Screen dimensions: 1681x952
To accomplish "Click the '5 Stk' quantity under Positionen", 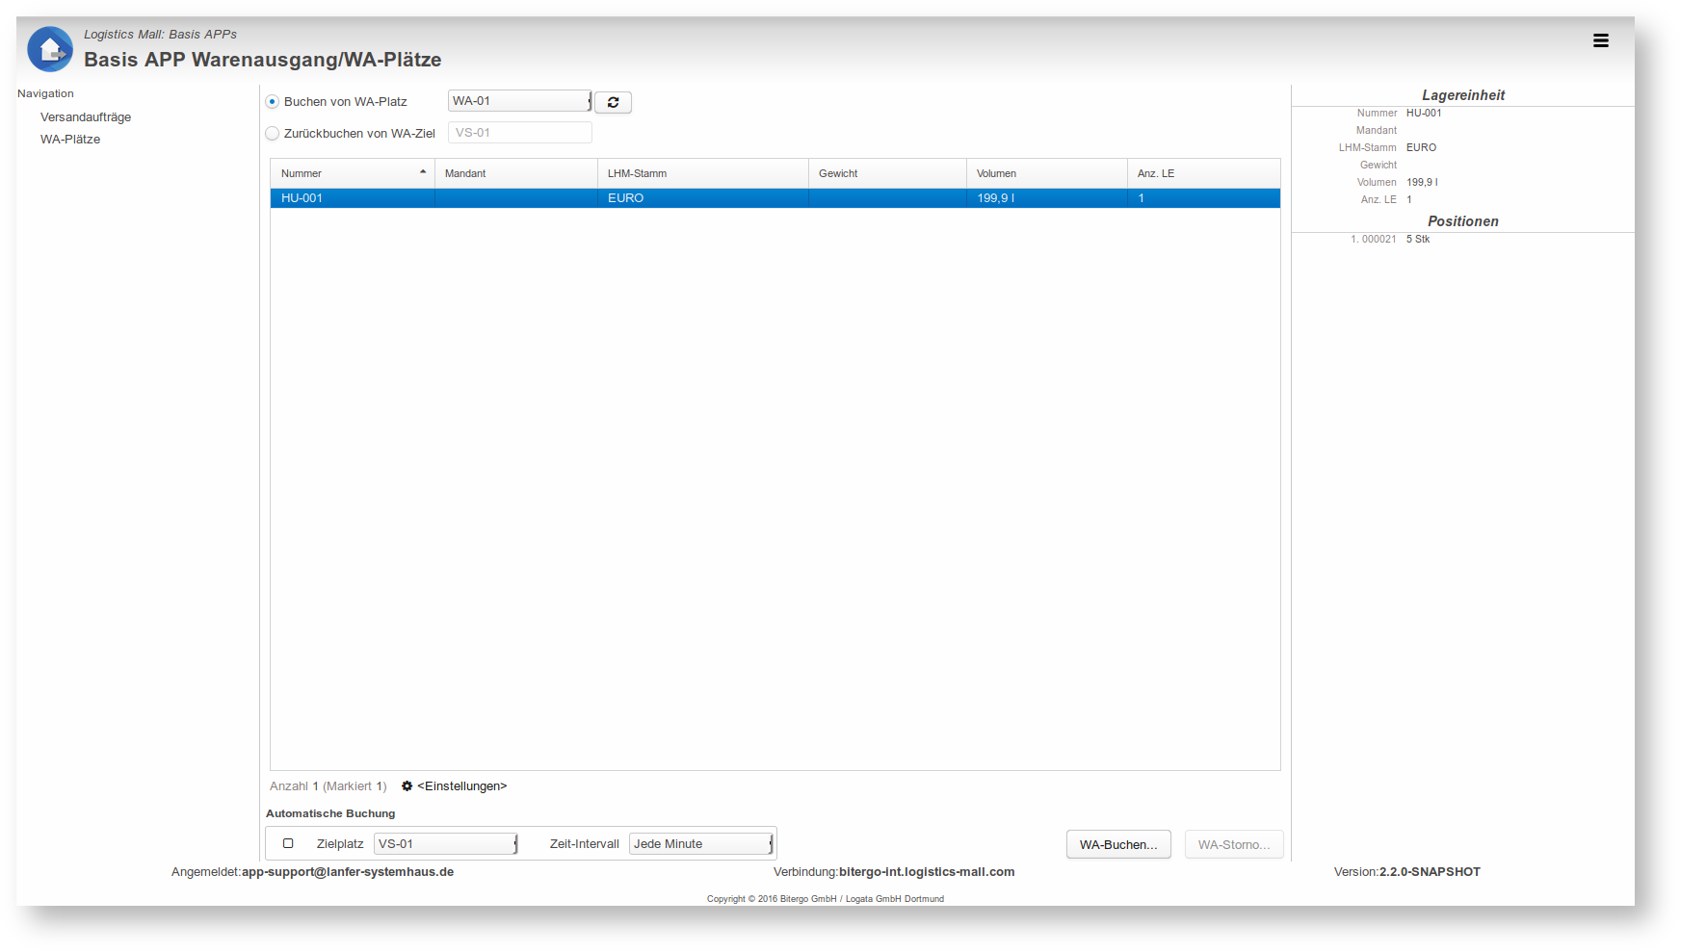I will (1418, 240).
